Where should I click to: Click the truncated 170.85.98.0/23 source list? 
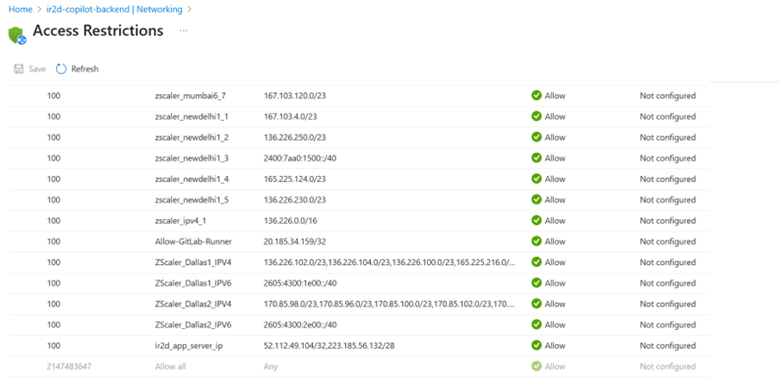pos(390,305)
